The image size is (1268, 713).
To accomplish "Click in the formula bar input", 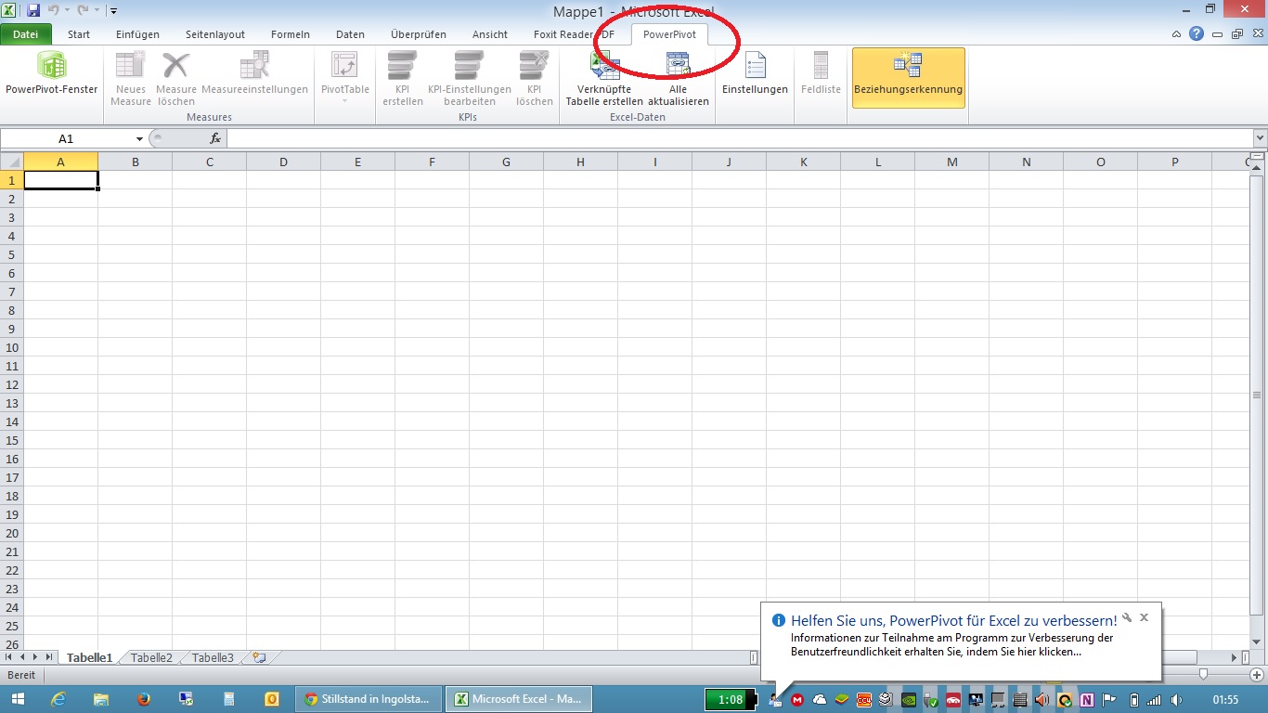I will pos(739,138).
